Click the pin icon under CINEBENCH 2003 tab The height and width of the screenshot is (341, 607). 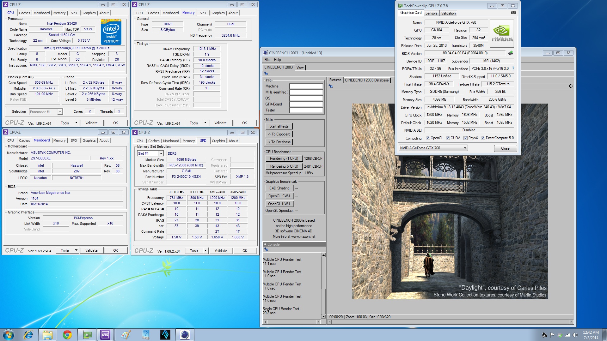click(266, 74)
